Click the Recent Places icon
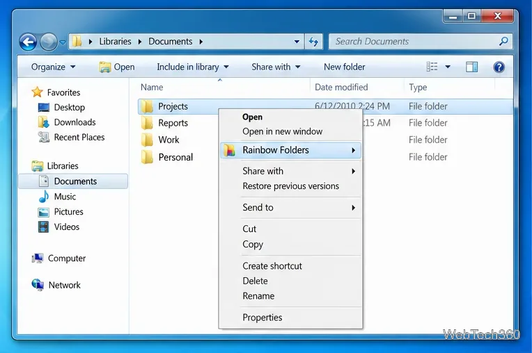532x353 pixels. point(44,137)
